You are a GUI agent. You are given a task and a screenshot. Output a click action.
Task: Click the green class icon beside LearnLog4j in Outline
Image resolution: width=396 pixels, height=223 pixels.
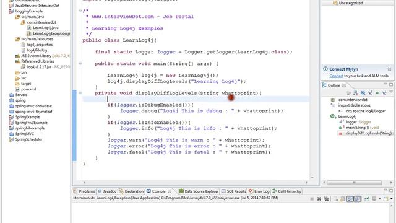click(x=333, y=116)
